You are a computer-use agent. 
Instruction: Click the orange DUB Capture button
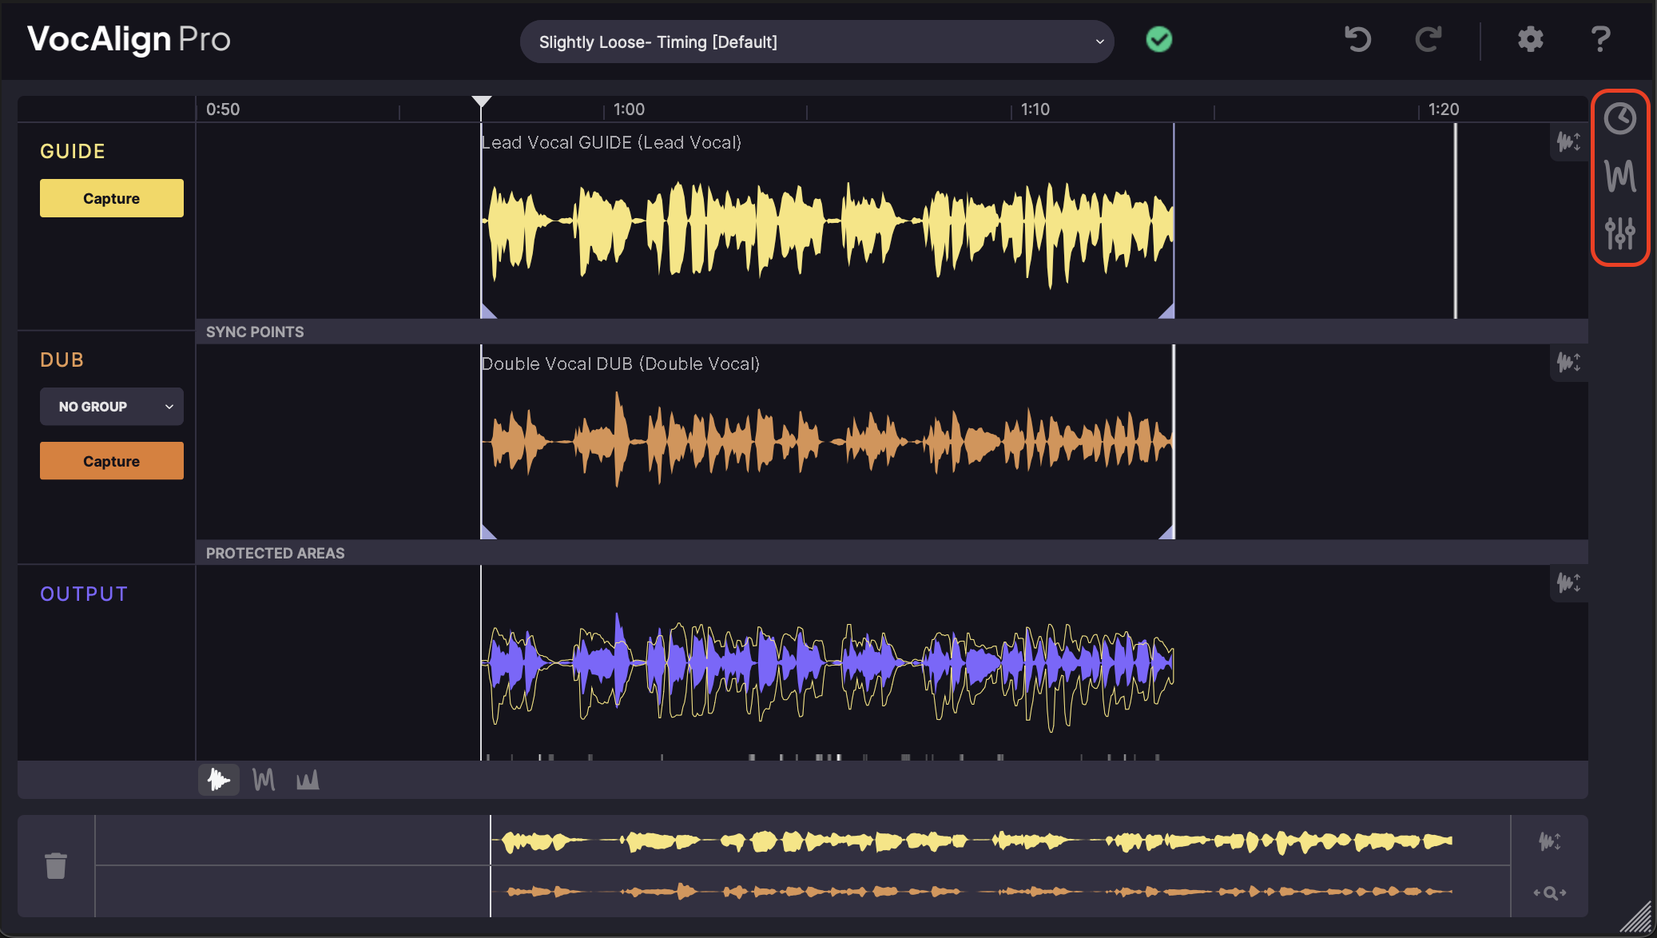point(112,461)
